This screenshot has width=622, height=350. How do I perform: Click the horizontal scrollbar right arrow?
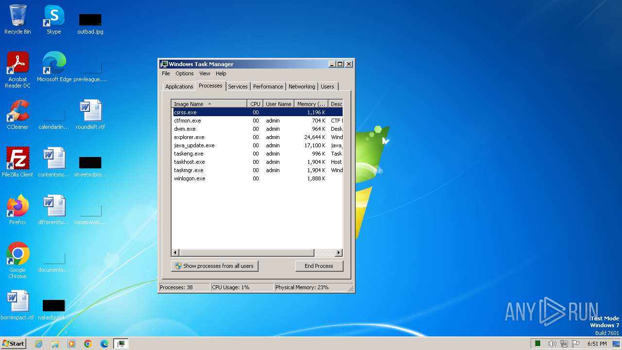coord(339,253)
